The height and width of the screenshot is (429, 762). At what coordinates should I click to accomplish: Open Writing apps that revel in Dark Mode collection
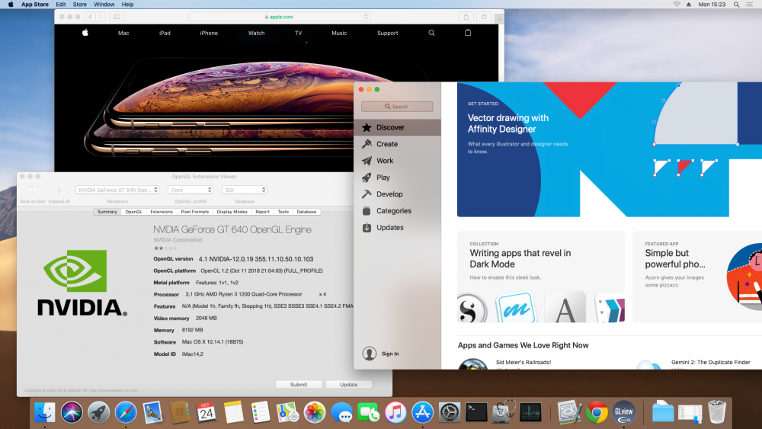pyautogui.click(x=541, y=277)
